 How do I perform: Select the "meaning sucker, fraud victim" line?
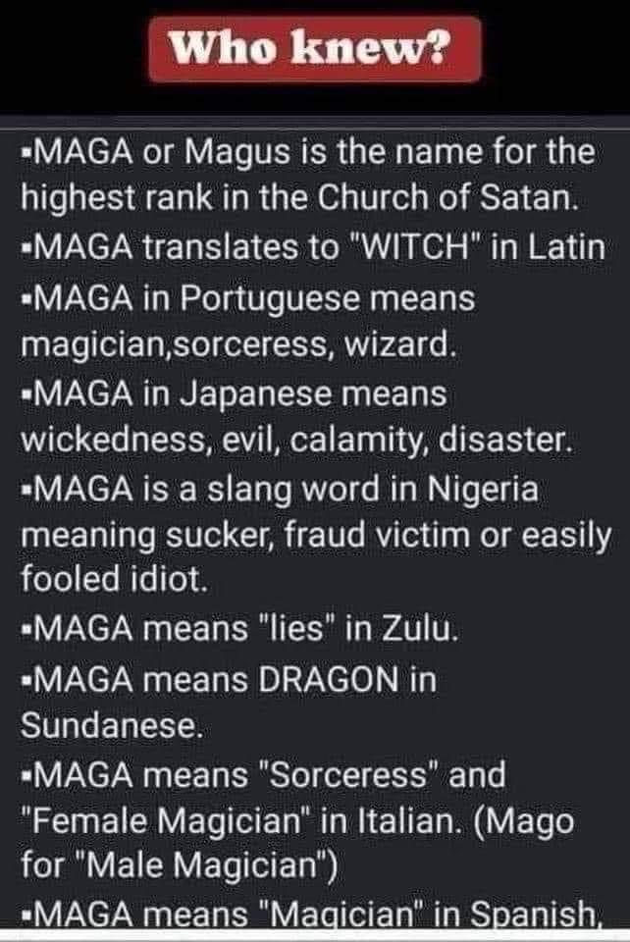coord(314,536)
